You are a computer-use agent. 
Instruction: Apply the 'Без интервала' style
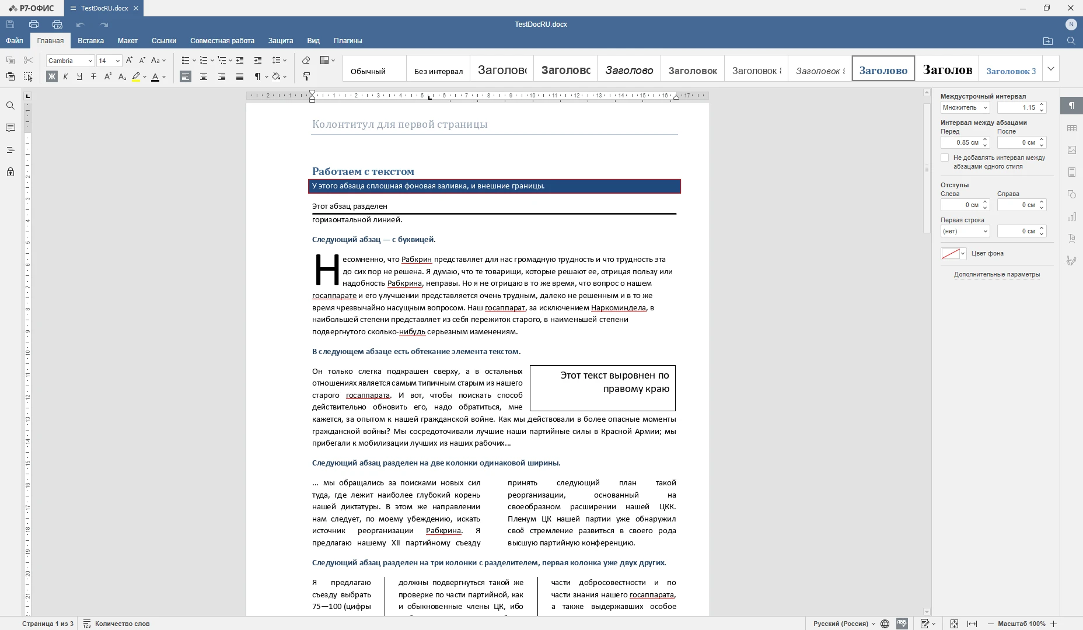(x=438, y=69)
